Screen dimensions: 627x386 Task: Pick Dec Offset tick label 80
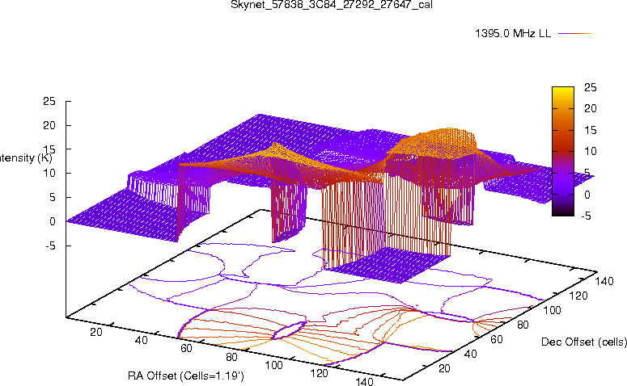[x=523, y=325]
